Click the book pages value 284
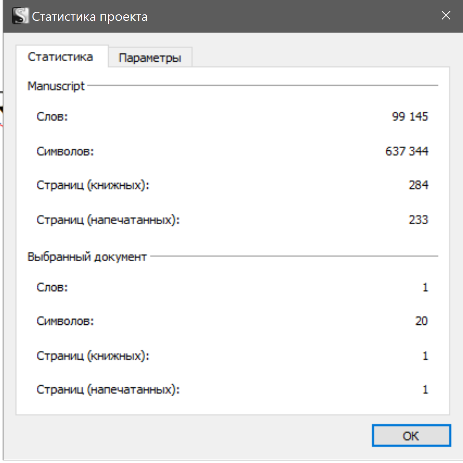 click(x=418, y=185)
